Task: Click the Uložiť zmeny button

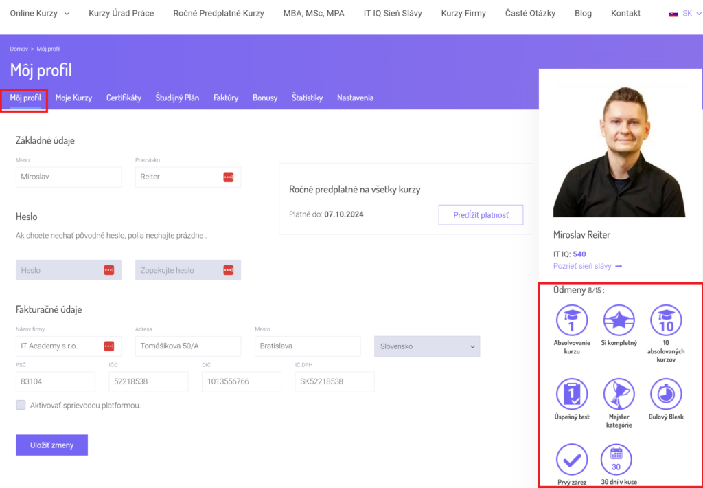Action: 51,445
